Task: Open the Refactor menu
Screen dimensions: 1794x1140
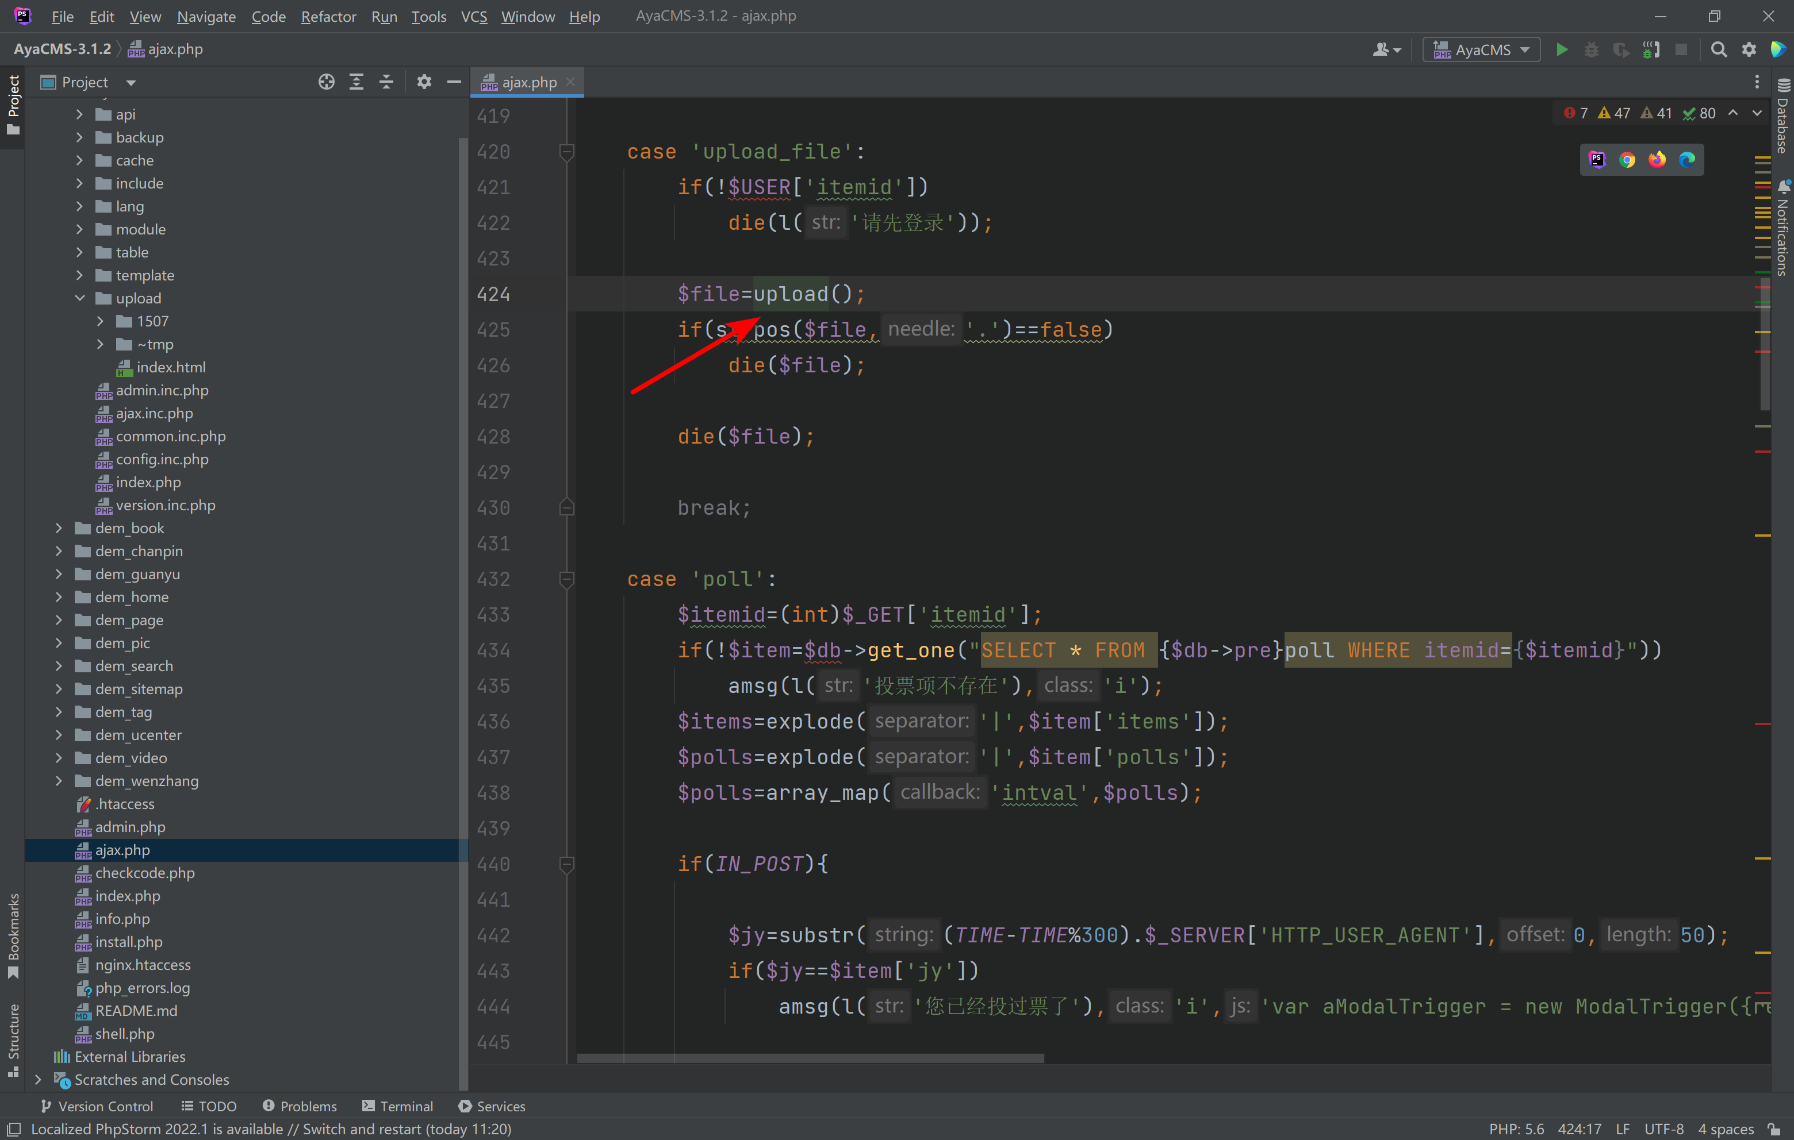Action: [x=328, y=17]
